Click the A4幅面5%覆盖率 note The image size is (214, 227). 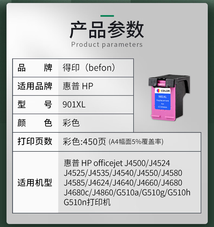point(136,142)
